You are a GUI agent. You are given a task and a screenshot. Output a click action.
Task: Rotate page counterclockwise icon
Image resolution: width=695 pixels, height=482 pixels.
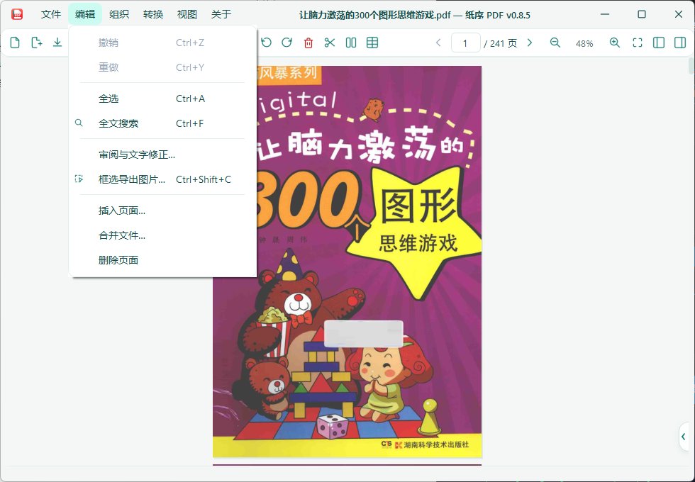(x=266, y=43)
